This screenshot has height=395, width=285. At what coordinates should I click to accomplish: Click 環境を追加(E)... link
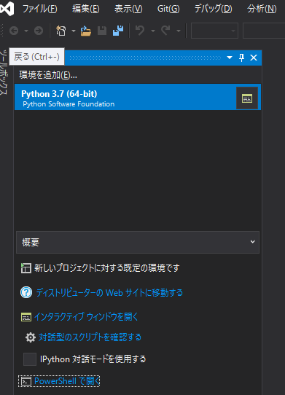click(48, 75)
